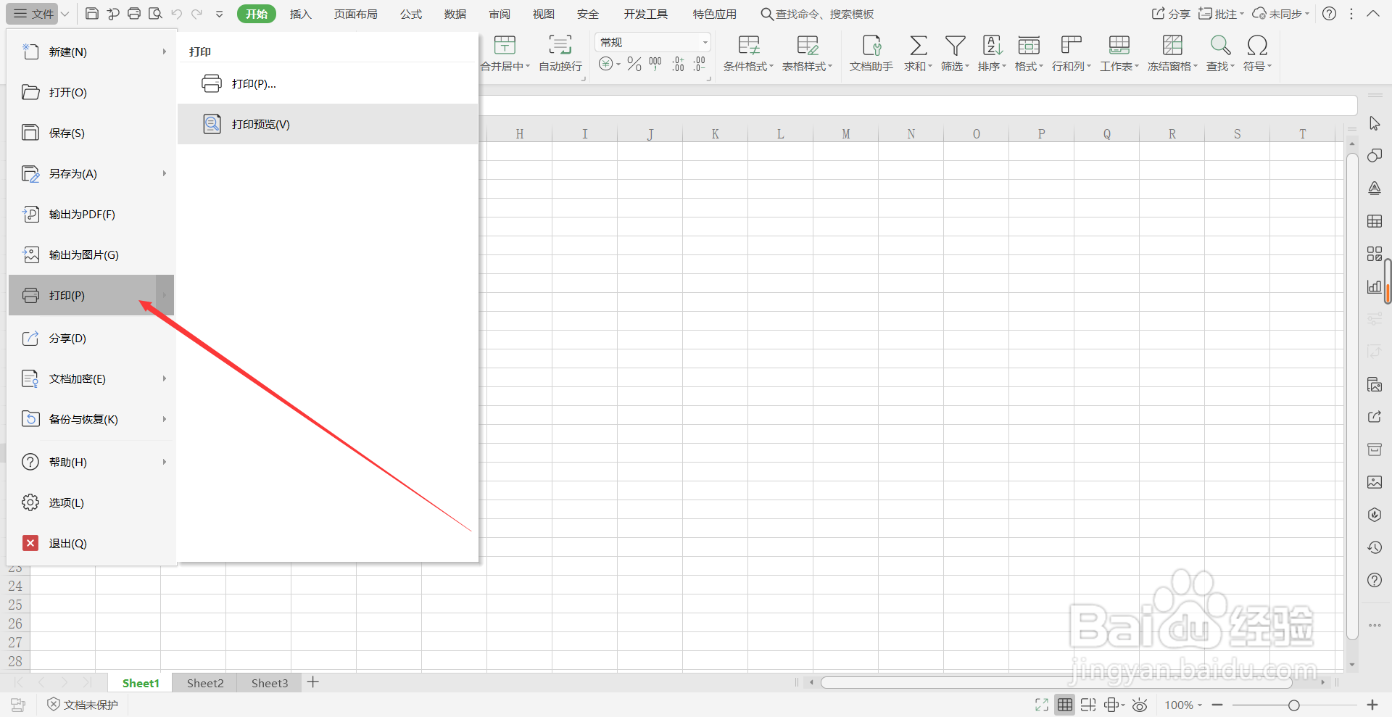1392x717 pixels.
Task: Click the 查找 find magnifier icon
Action: coord(1220,46)
